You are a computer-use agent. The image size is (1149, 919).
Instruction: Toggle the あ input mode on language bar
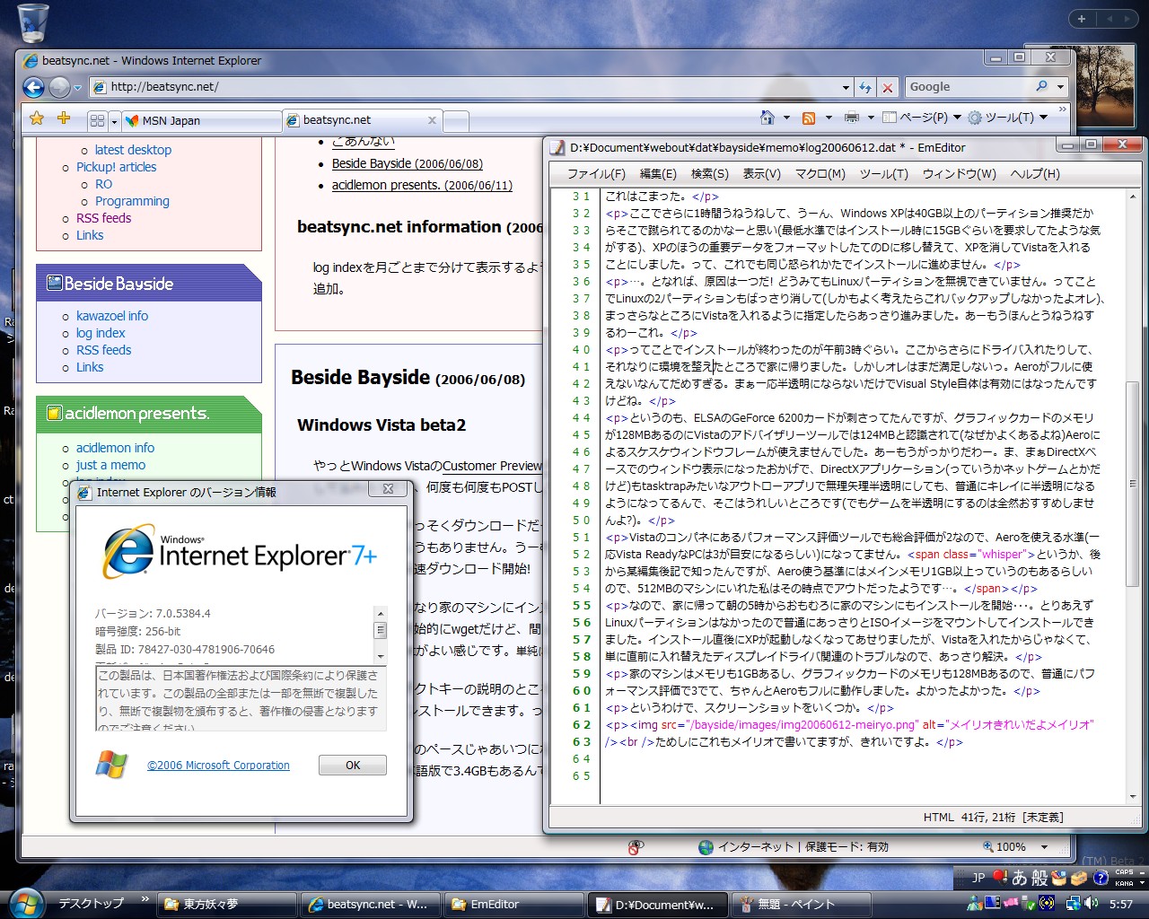tap(1019, 878)
